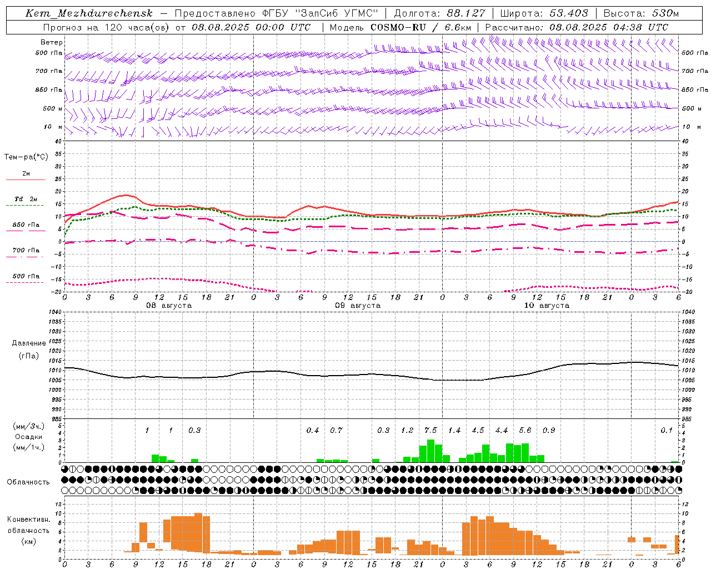Click the 'Осадки' precipitation label

29,437
